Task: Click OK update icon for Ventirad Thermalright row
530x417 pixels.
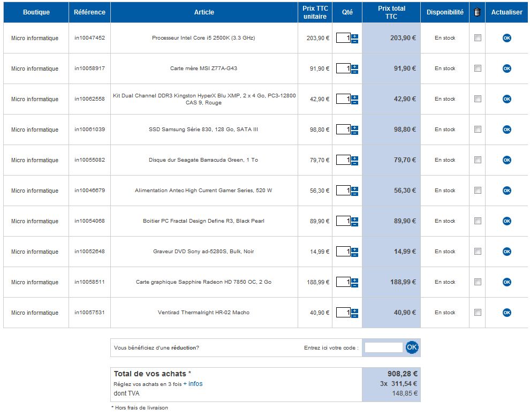Action: point(506,313)
